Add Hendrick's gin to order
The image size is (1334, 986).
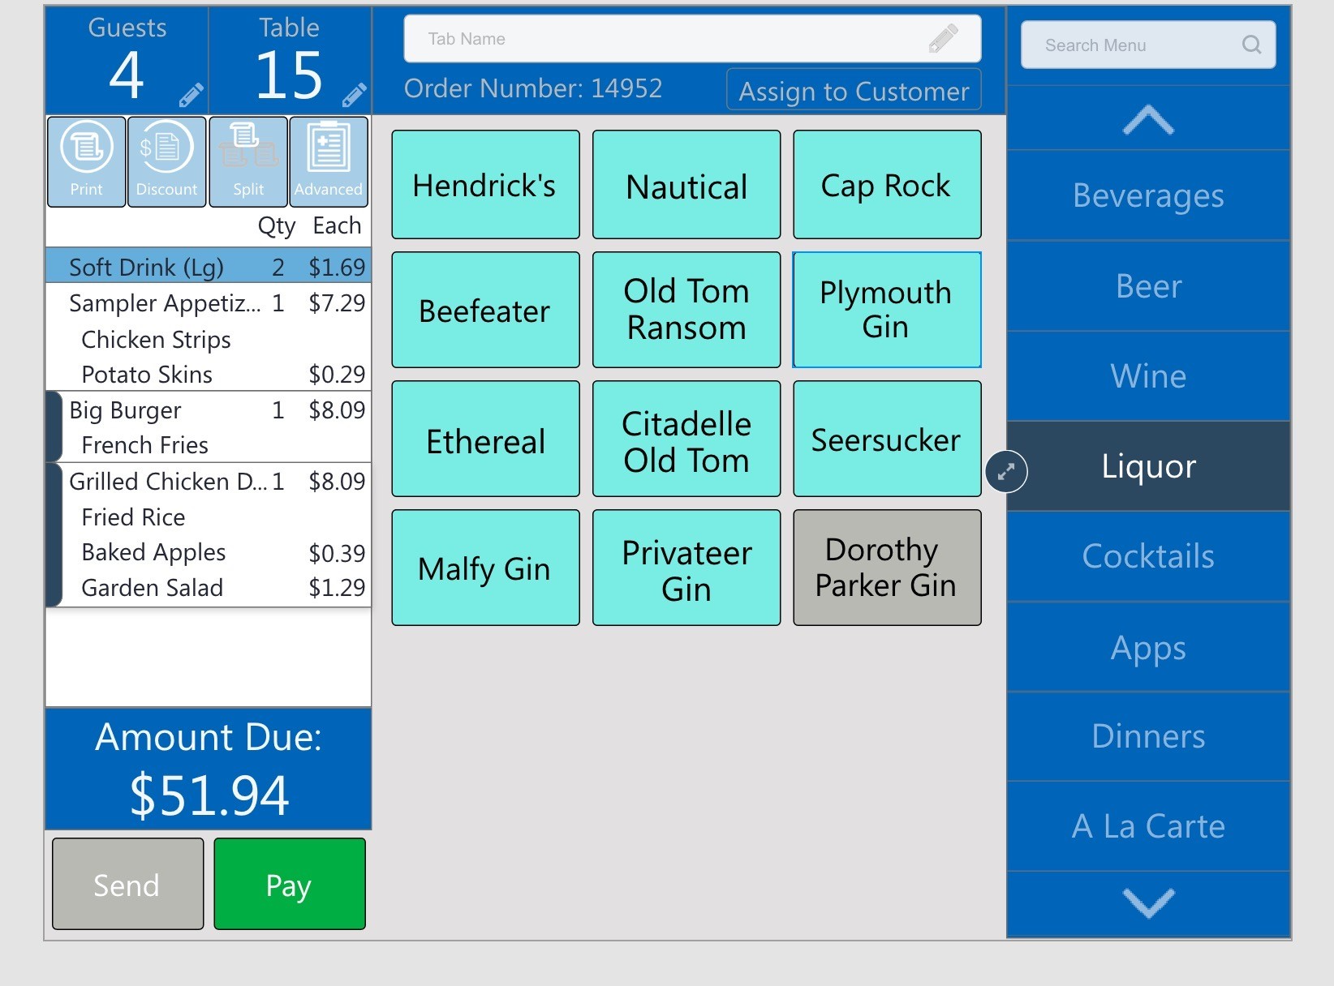(x=485, y=185)
